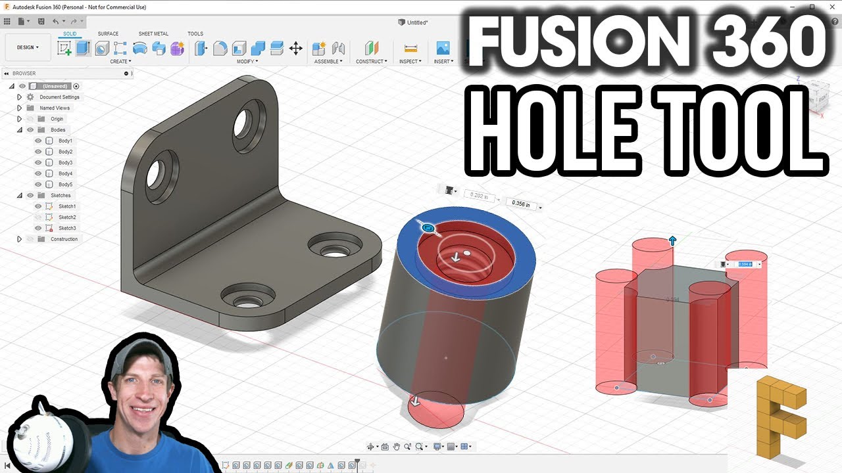The width and height of the screenshot is (842, 473).
Task: Open the CREATE dropdown menu
Action: pos(120,61)
